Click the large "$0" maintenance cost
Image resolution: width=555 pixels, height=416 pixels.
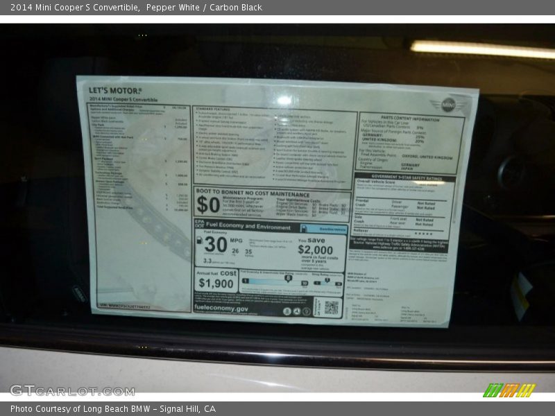point(208,205)
